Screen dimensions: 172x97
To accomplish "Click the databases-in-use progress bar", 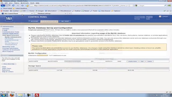I will click(x=42, y=56).
